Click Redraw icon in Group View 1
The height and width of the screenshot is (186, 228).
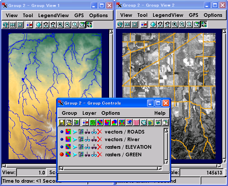(6, 25)
